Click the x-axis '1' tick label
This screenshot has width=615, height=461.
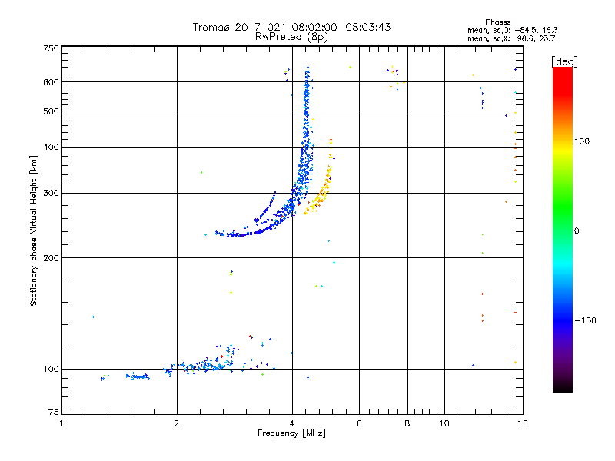(x=61, y=423)
